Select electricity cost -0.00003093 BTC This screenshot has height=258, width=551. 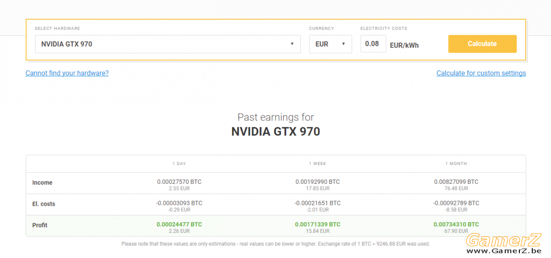point(179,203)
